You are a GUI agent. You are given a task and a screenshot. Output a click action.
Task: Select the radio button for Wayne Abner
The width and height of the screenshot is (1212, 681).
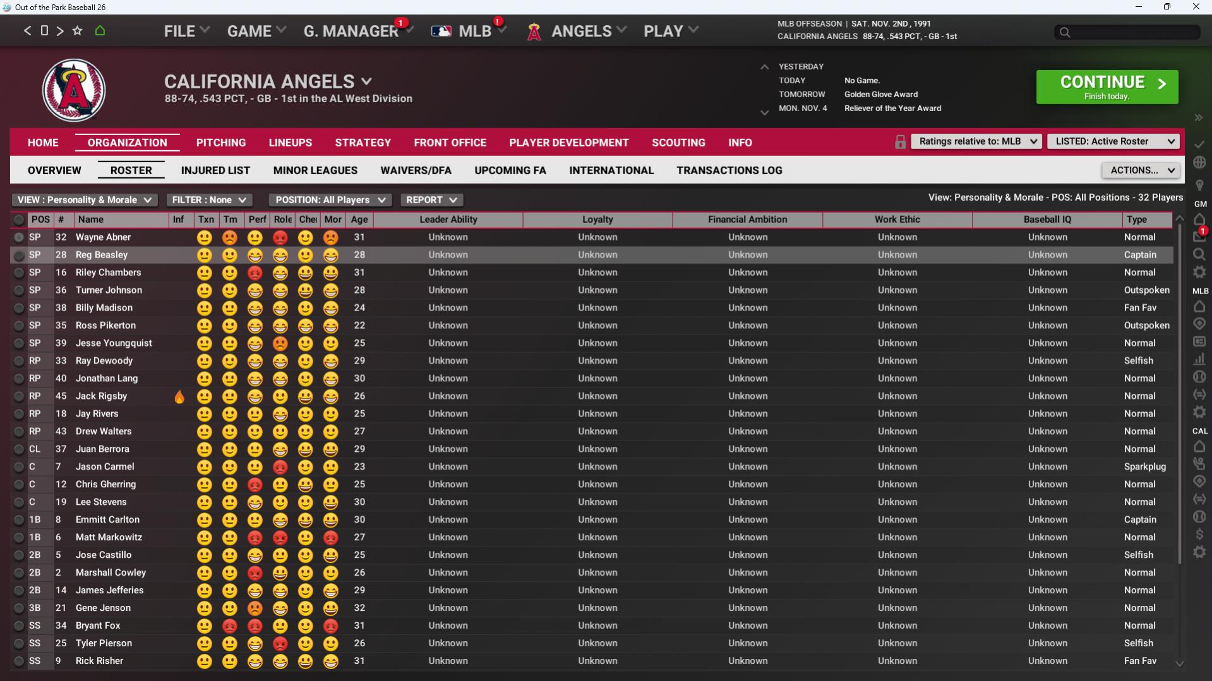pyautogui.click(x=19, y=237)
